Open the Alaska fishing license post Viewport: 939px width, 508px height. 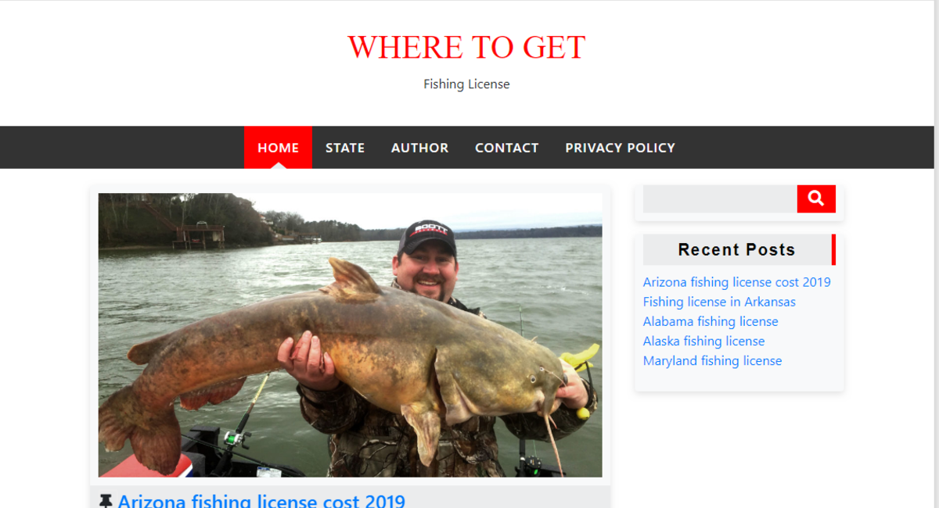(x=703, y=341)
